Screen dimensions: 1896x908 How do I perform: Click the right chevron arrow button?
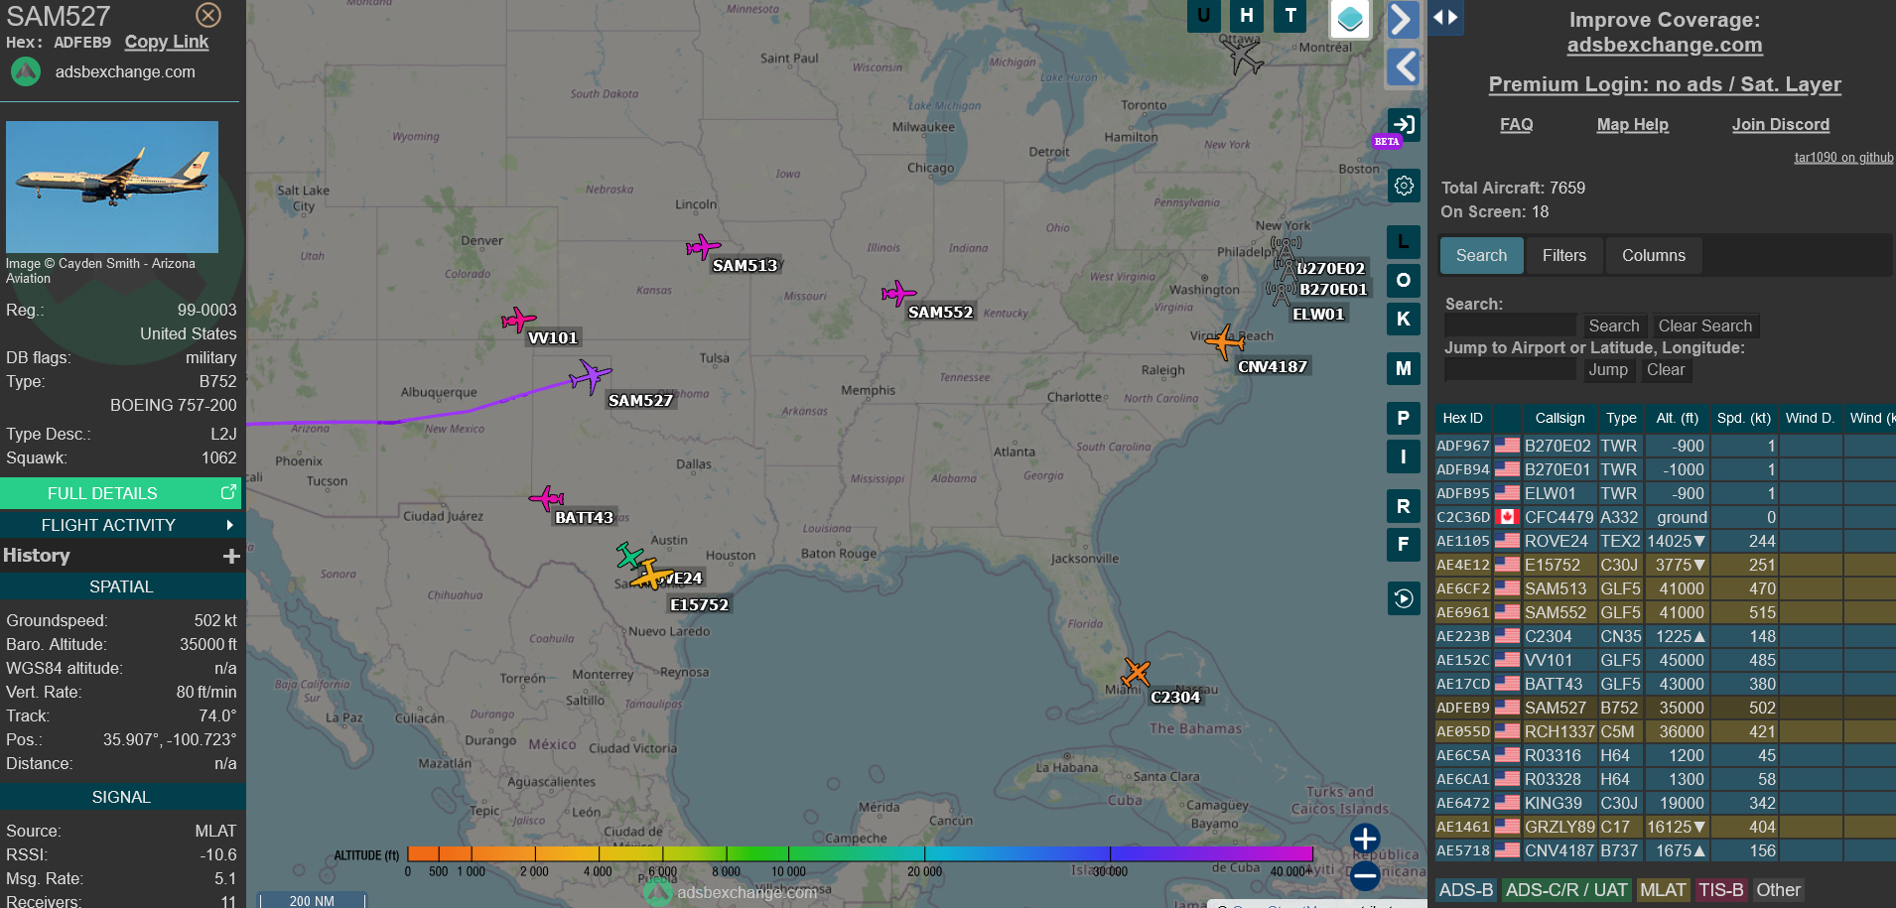(1402, 19)
